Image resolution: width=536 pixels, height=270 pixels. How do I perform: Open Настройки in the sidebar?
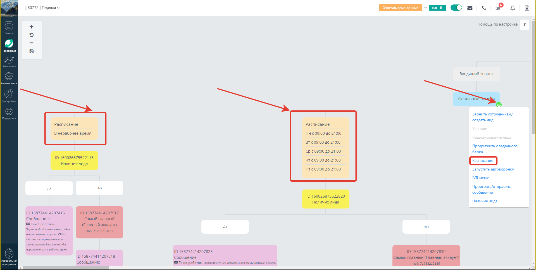[x=9, y=96]
